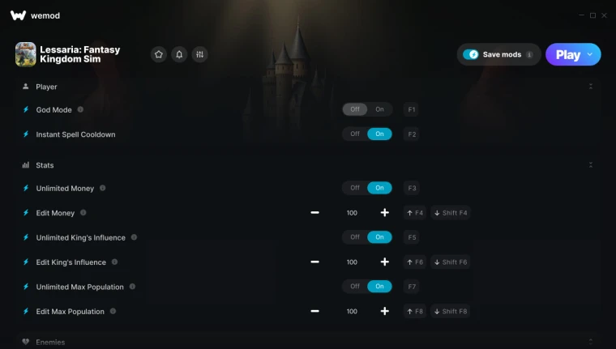Click the Edit Max Population value field
Viewport: 616px width, 349px height.
tap(352, 311)
